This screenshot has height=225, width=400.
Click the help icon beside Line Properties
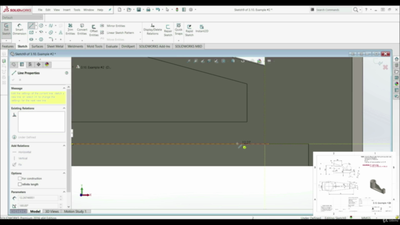coord(67,73)
